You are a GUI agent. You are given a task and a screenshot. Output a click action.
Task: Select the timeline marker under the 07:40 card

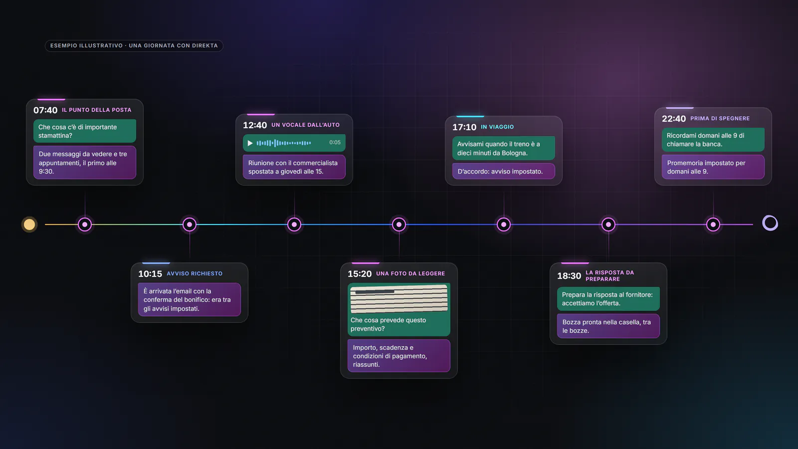(85, 224)
